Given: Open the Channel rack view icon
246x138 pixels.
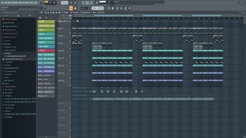Looking at the screenshot, I should coord(117,8).
